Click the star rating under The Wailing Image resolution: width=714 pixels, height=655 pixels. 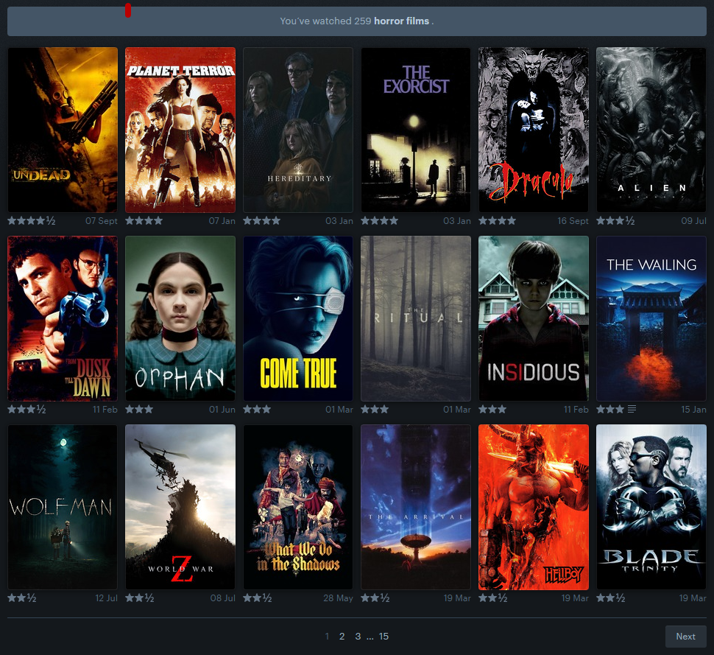coord(610,410)
